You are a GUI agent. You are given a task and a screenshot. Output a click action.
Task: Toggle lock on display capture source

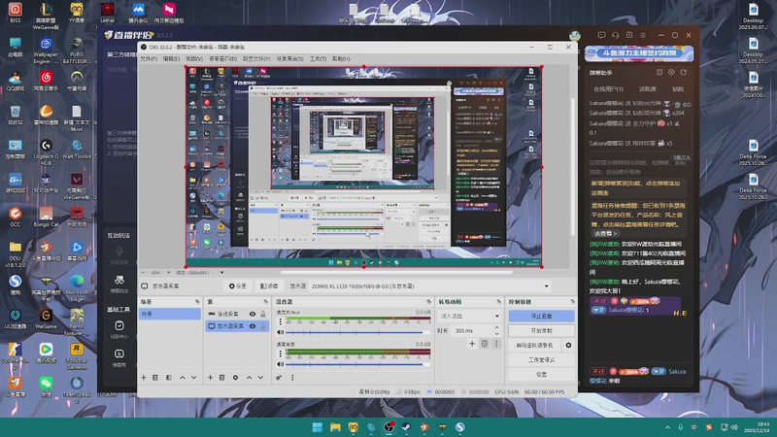(x=263, y=326)
